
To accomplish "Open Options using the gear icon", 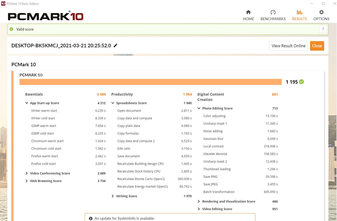I will 321,12.
